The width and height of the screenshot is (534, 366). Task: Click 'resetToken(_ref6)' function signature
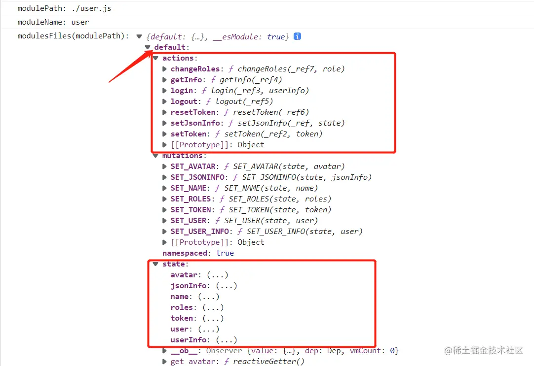(271, 112)
